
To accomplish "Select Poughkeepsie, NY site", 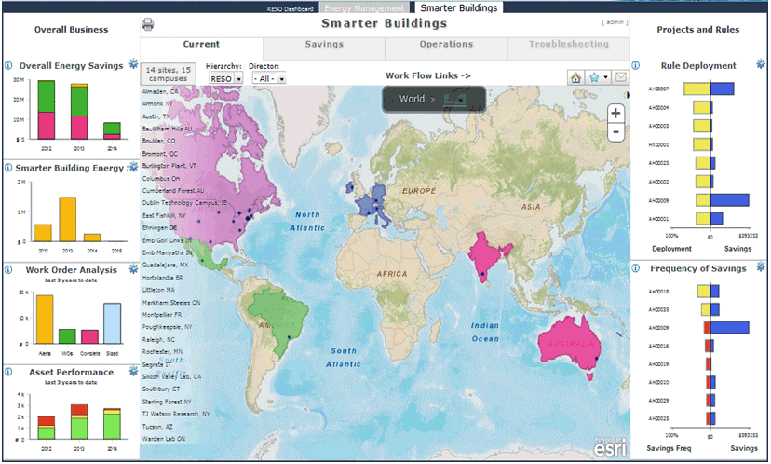I will coord(168,327).
